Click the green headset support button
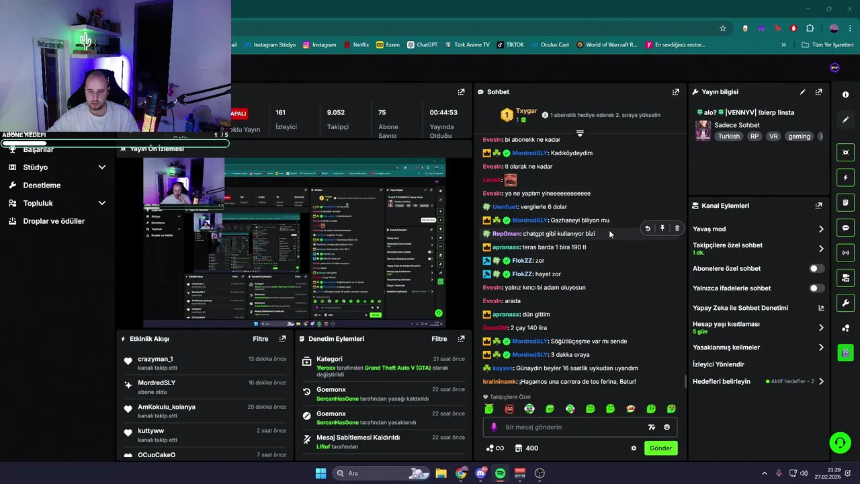Viewport: 860px width, 484px height. click(x=840, y=442)
